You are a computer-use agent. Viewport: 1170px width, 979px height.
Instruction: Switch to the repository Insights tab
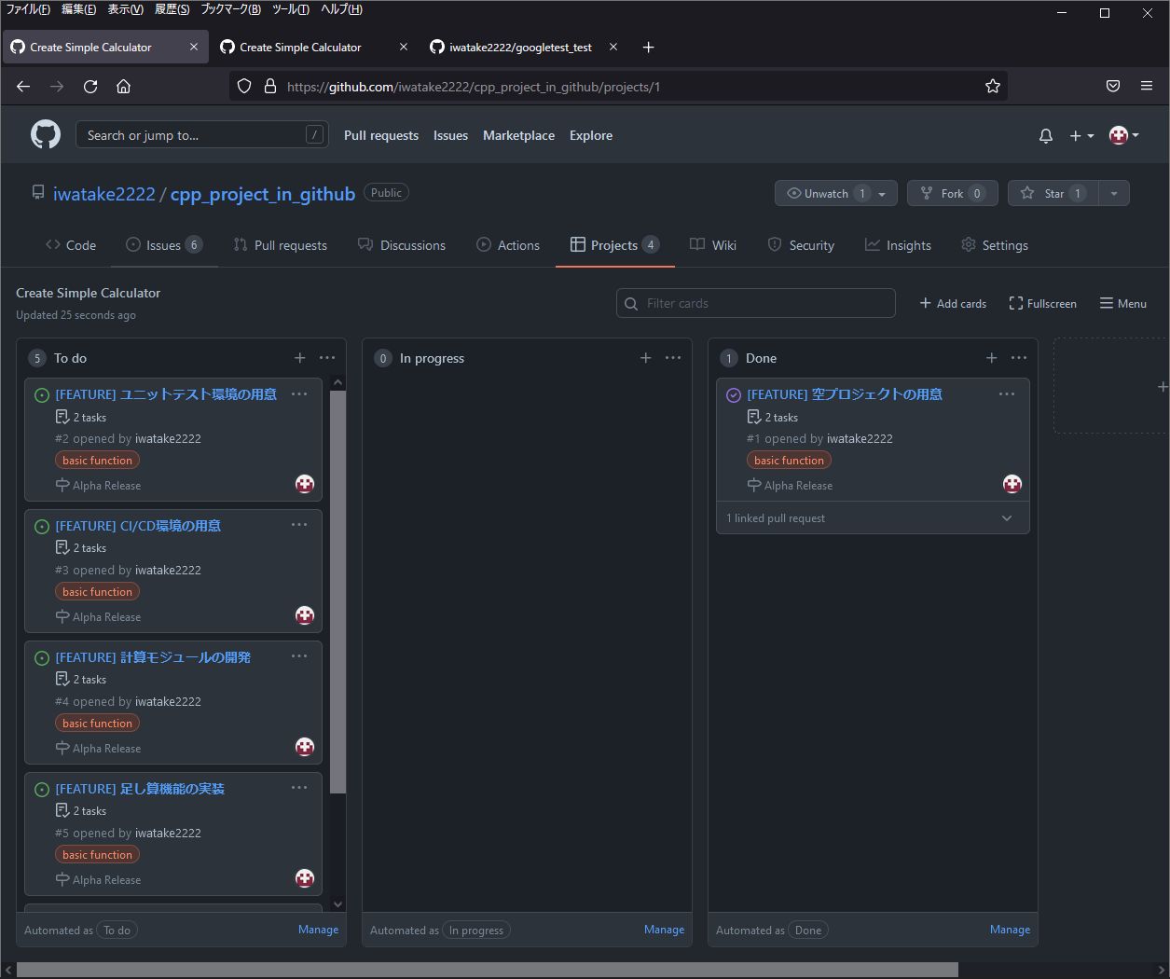[898, 245]
